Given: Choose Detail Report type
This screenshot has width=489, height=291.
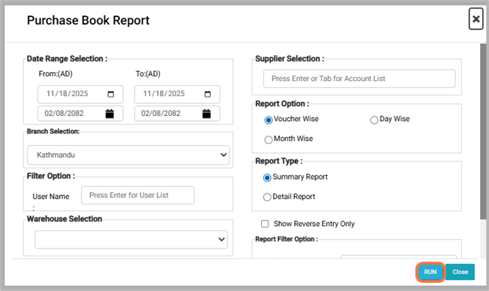Looking at the screenshot, I should [267, 197].
